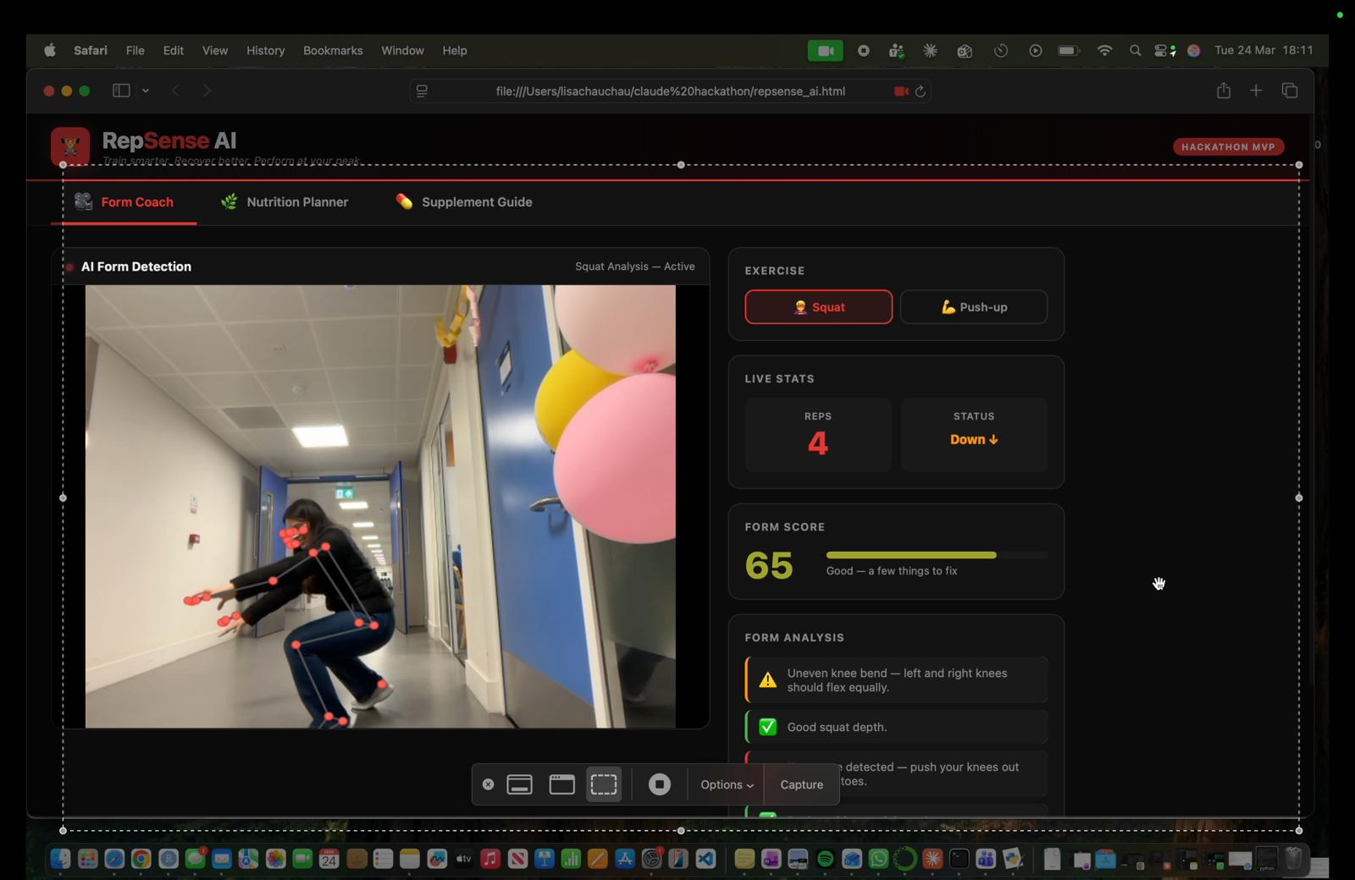
Task: Show the Safari sidebar
Action: (121, 91)
